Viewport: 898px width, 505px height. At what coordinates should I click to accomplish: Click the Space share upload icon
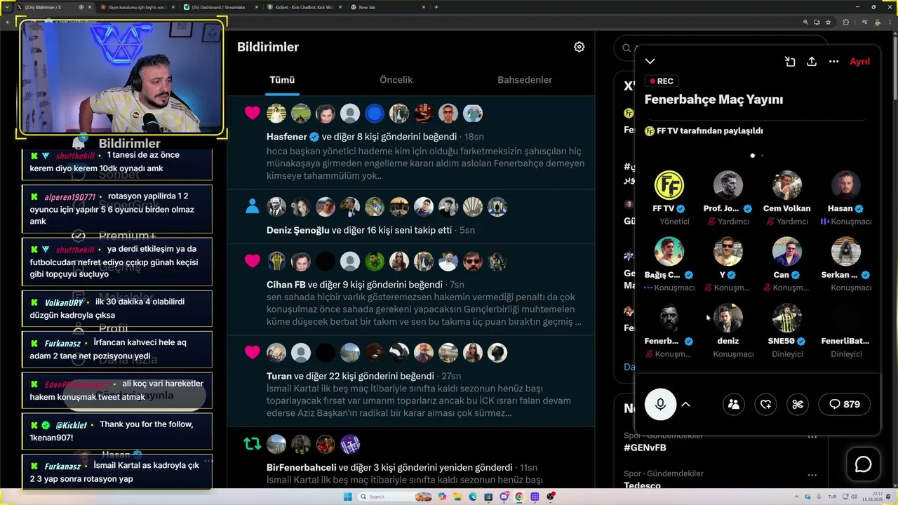(x=812, y=62)
